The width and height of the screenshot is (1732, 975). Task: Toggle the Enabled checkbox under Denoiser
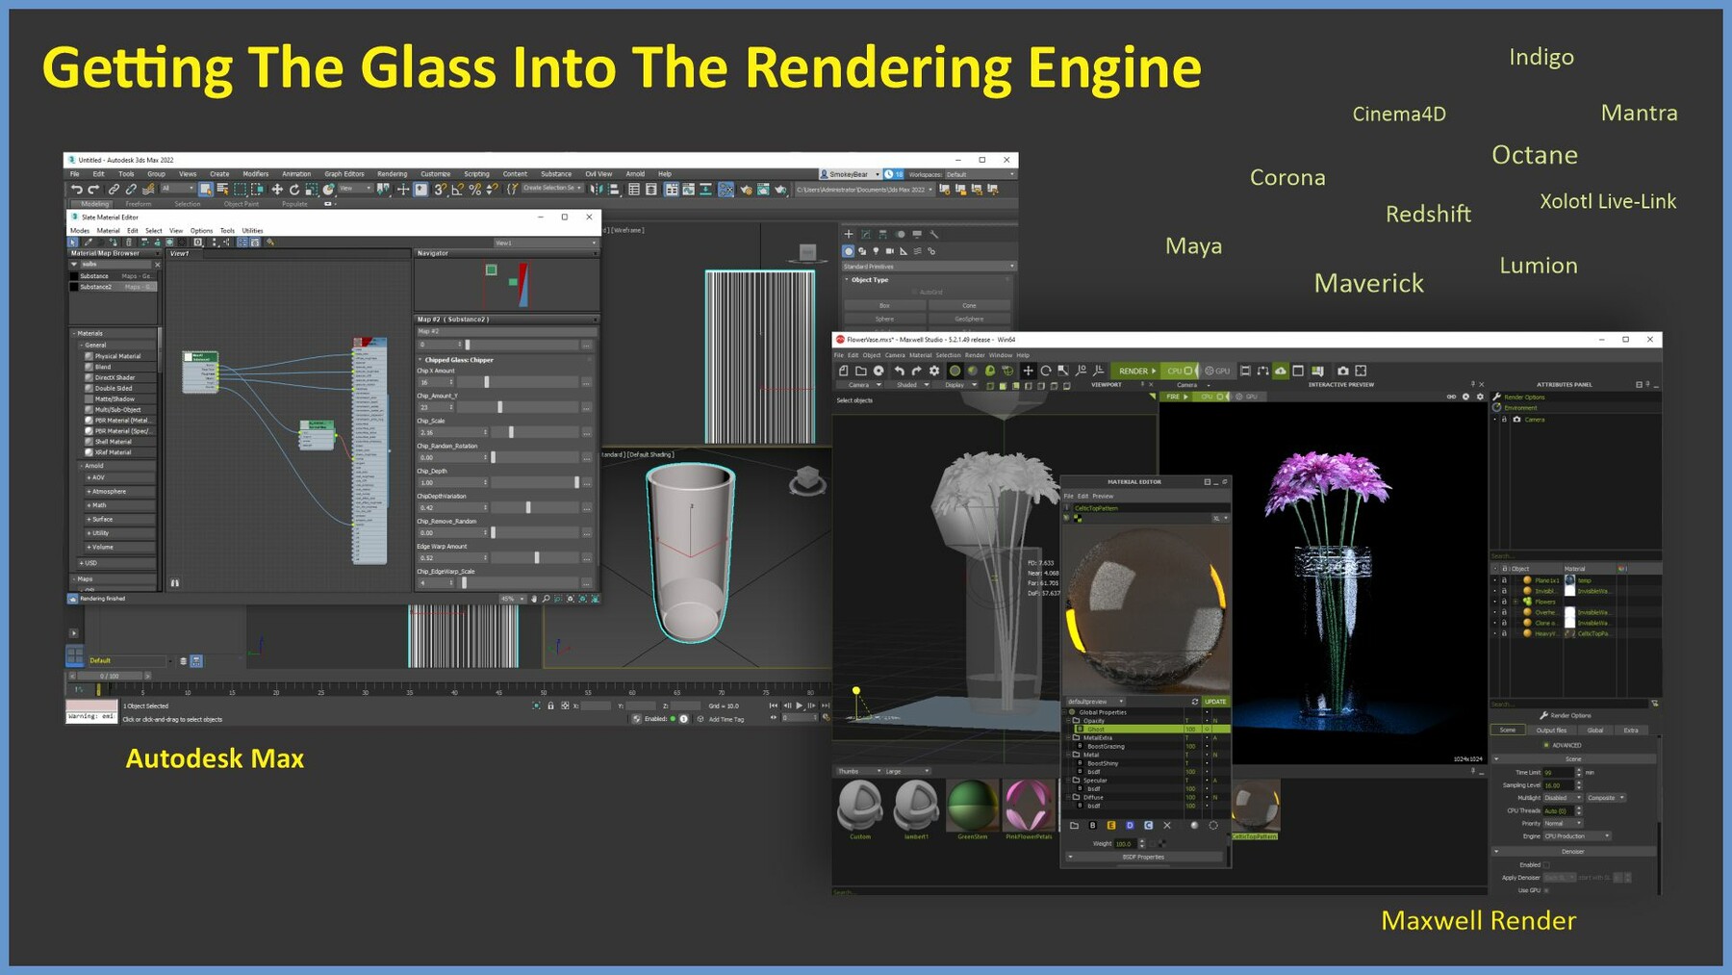1547,865
